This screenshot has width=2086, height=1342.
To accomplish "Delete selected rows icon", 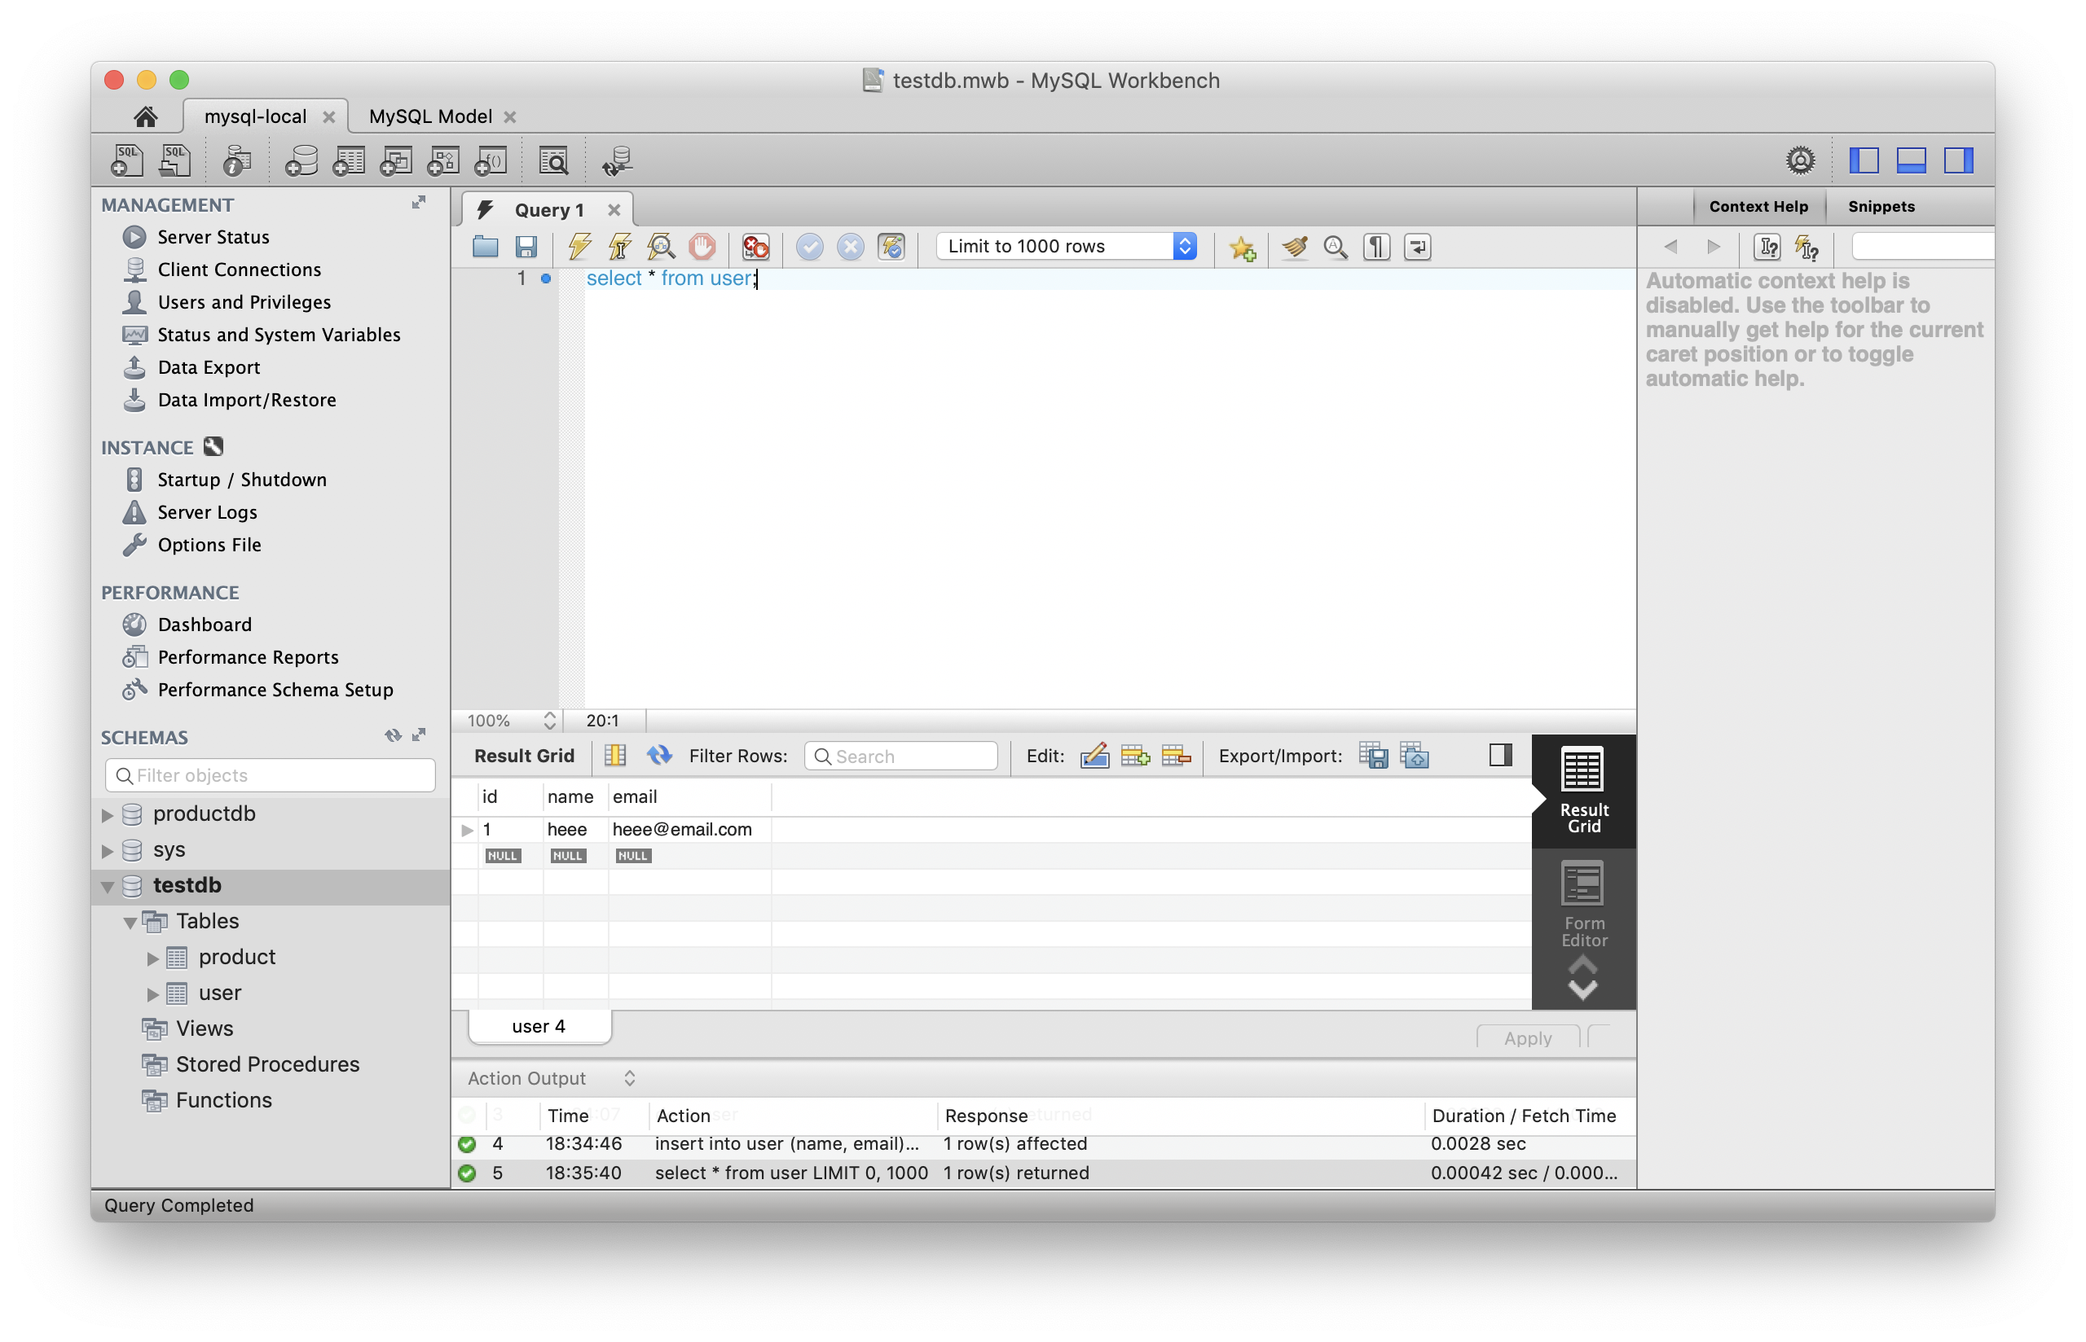I will 1176,756.
